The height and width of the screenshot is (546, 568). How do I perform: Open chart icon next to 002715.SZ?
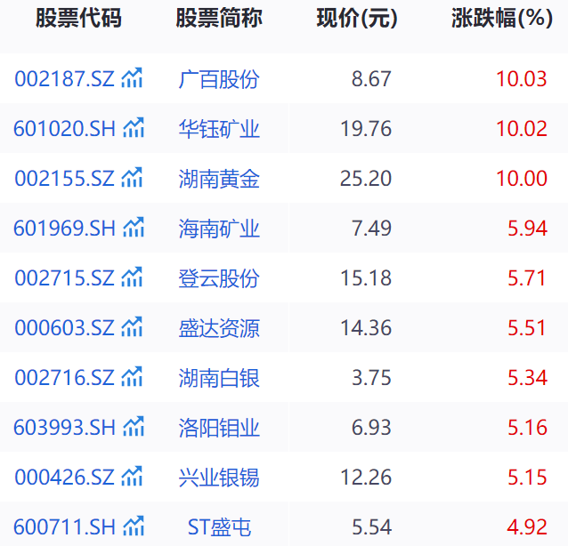coord(133,277)
